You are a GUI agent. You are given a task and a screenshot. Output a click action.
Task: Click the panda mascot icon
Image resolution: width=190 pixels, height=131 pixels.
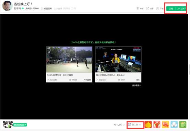8,124
